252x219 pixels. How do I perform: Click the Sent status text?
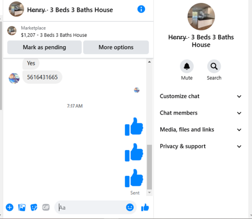tap(135, 193)
